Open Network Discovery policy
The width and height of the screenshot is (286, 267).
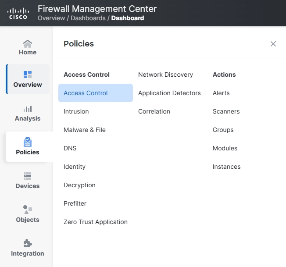click(166, 75)
